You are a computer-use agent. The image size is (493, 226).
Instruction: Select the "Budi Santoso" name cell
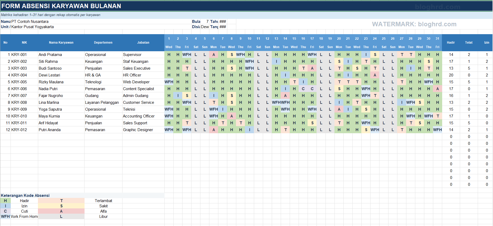pyautogui.click(x=61, y=68)
